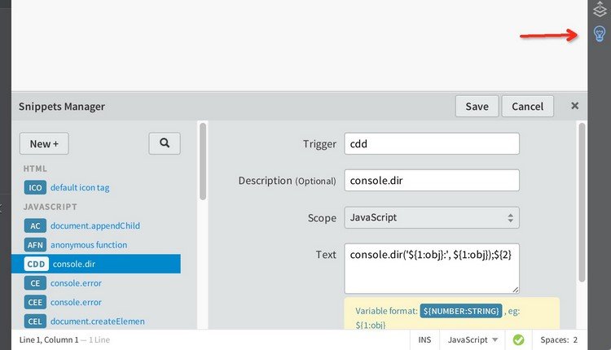The width and height of the screenshot is (611, 350).
Task: Open snippet search with magnifier button
Action: click(165, 143)
